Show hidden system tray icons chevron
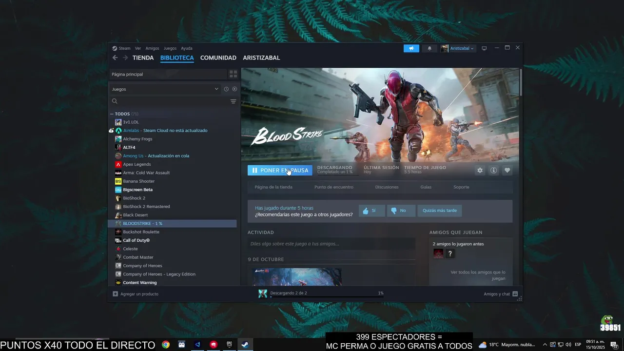This screenshot has width=624, height=351. 545,345
